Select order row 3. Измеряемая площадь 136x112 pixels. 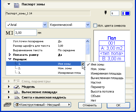coord(46,73)
